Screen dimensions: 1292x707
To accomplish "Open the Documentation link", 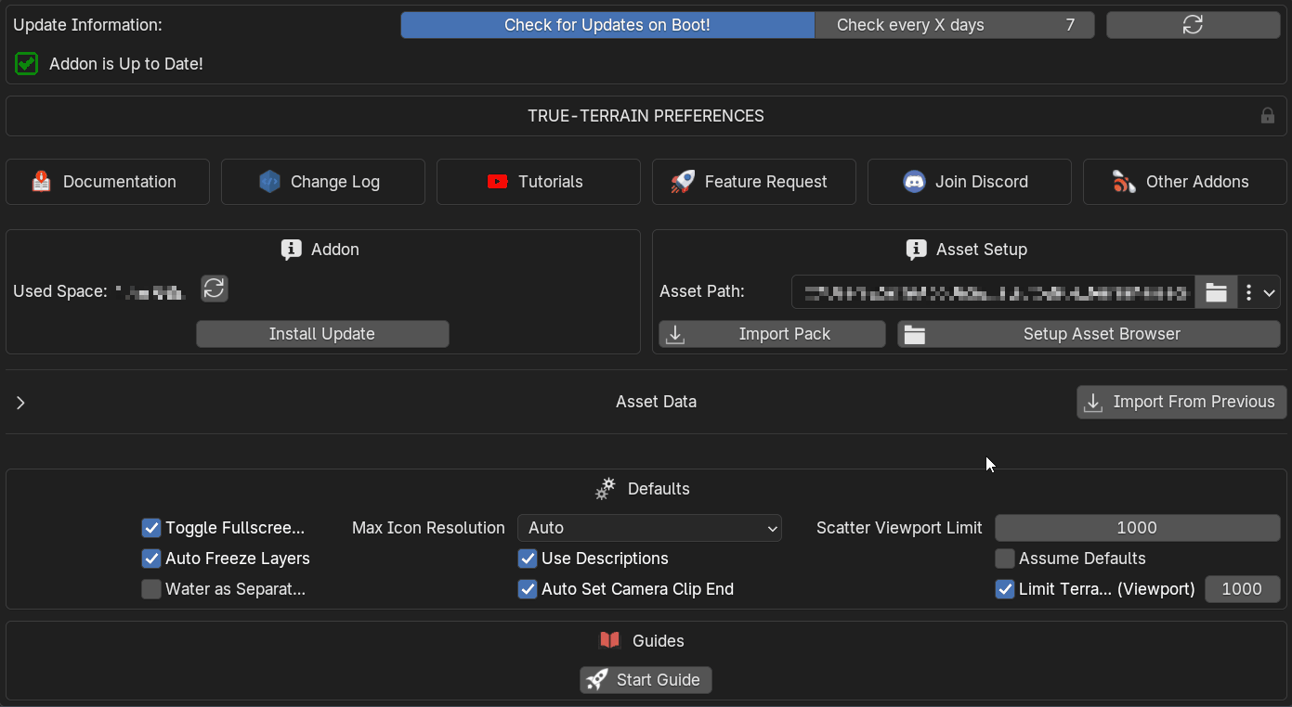I will pos(108,182).
